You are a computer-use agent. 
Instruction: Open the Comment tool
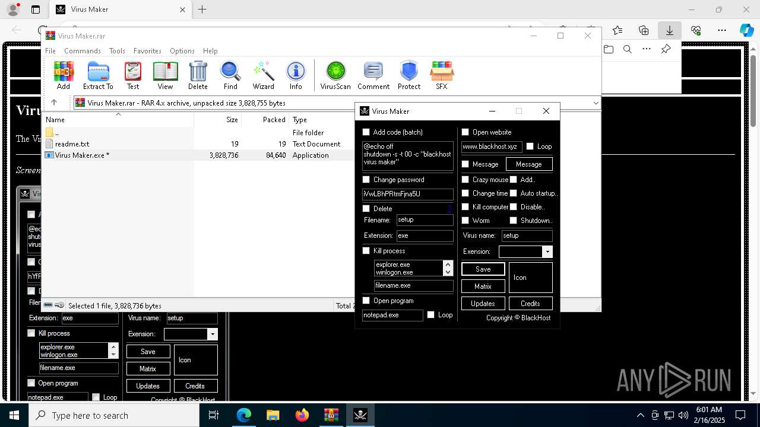point(373,75)
